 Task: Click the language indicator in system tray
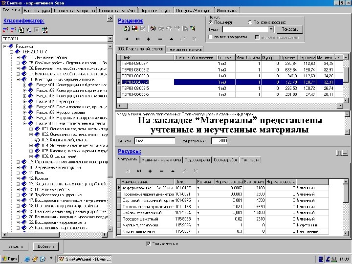(x=321, y=259)
